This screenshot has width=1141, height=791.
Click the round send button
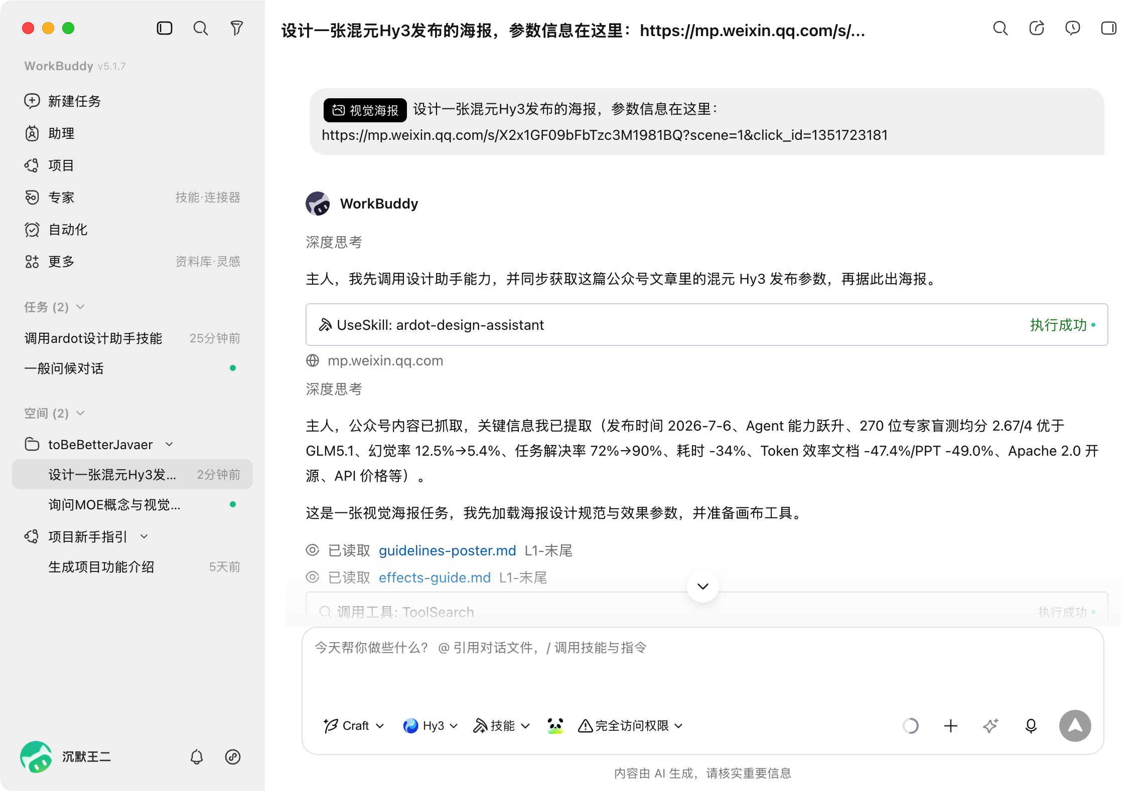1075,726
